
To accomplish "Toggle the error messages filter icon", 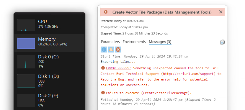I will point(118,50).
